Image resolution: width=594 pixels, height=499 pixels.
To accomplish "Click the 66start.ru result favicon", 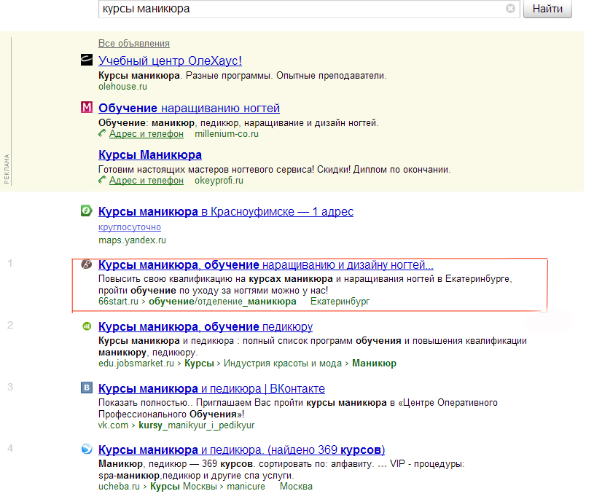I will [87, 265].
